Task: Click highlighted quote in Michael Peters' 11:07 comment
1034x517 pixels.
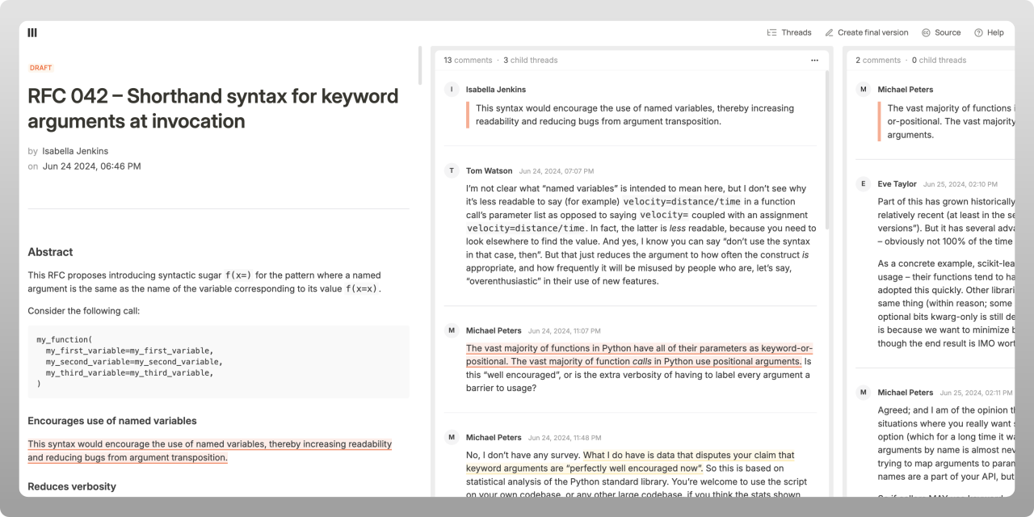Action: click(x=638, y=355)
